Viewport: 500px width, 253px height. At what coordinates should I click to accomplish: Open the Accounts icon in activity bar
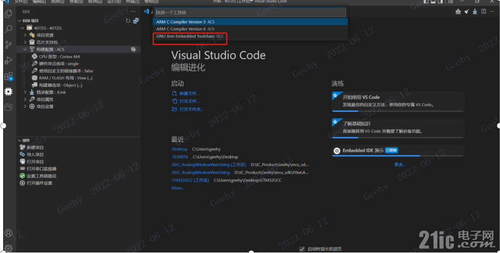[x=8, y=233]
